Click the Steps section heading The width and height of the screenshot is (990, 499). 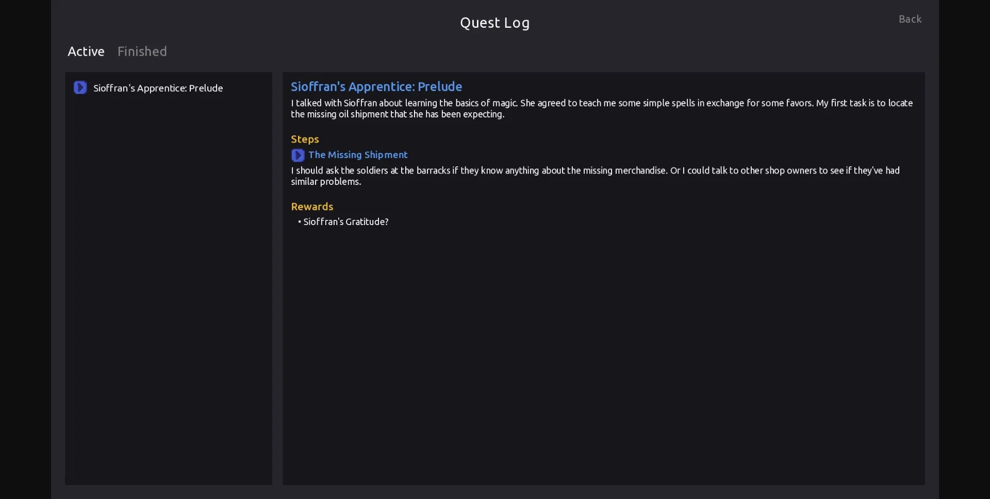pos(305,139)
